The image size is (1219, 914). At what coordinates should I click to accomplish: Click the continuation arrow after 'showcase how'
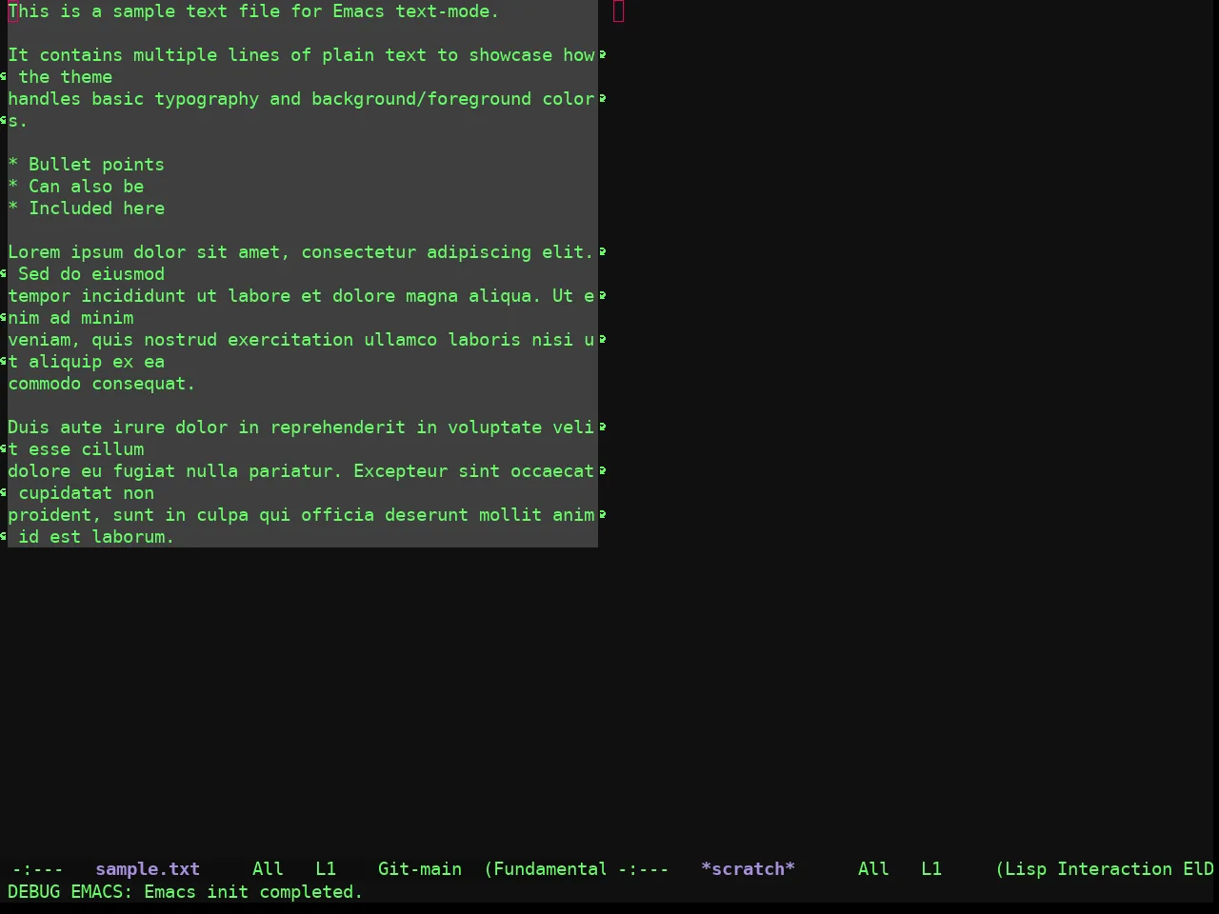pyautogui.click(x=603, y=55)
